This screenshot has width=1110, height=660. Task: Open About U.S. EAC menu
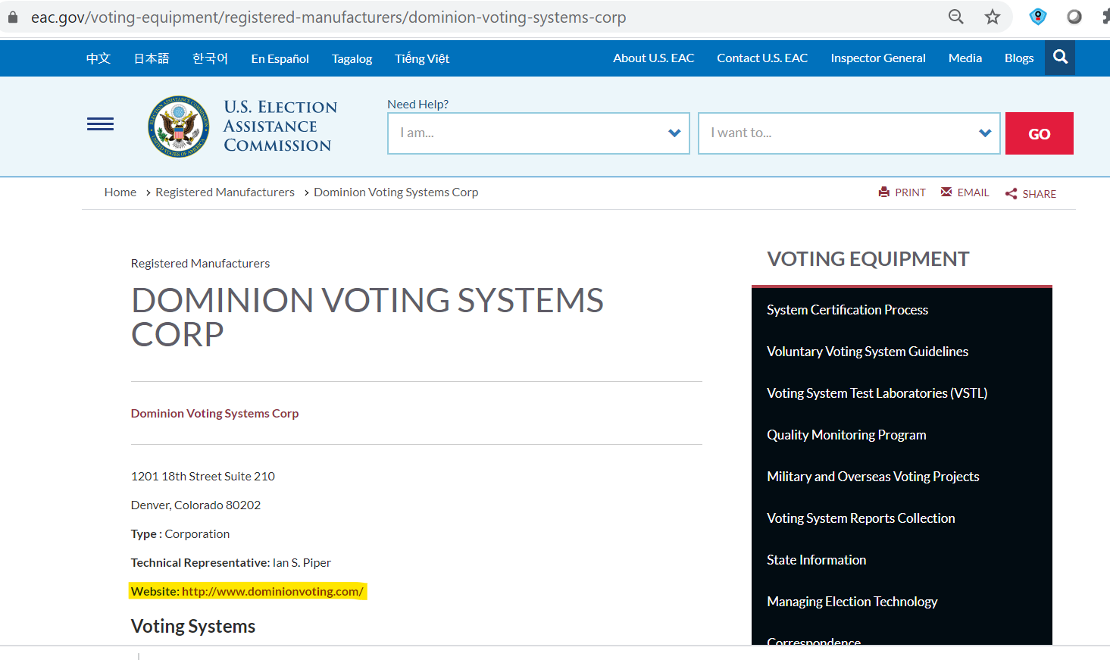coord(654,58)
